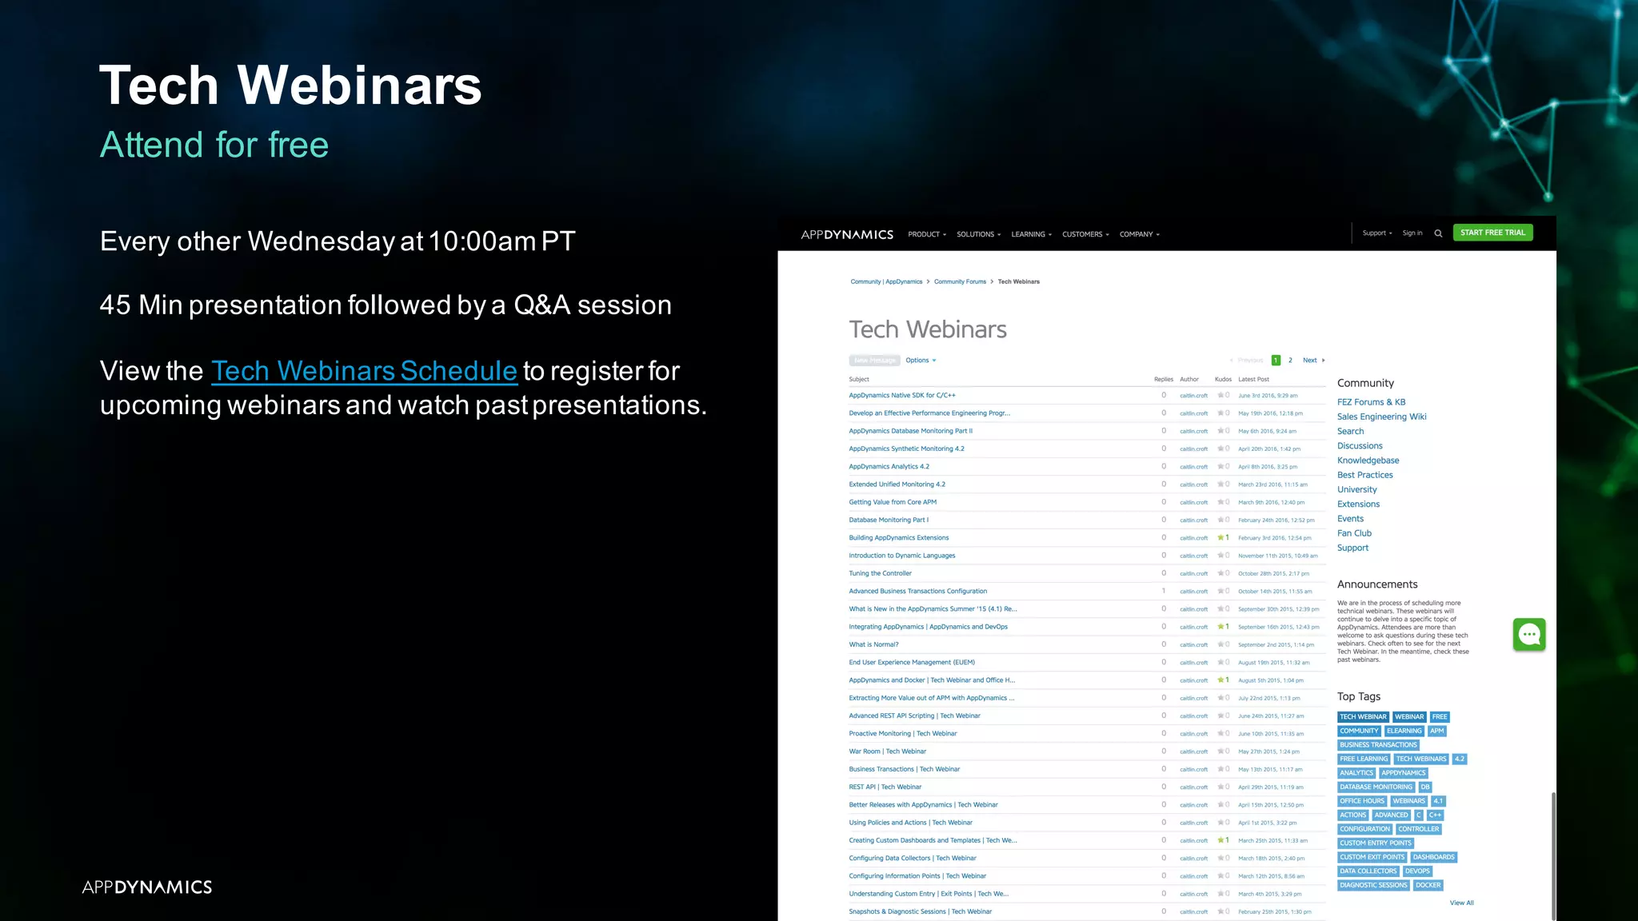The width and height of the screenshot is (1638, 921).
Task: Open AppDynamics Native SDK for C/C++ topic
Action: tap(902, 395)
